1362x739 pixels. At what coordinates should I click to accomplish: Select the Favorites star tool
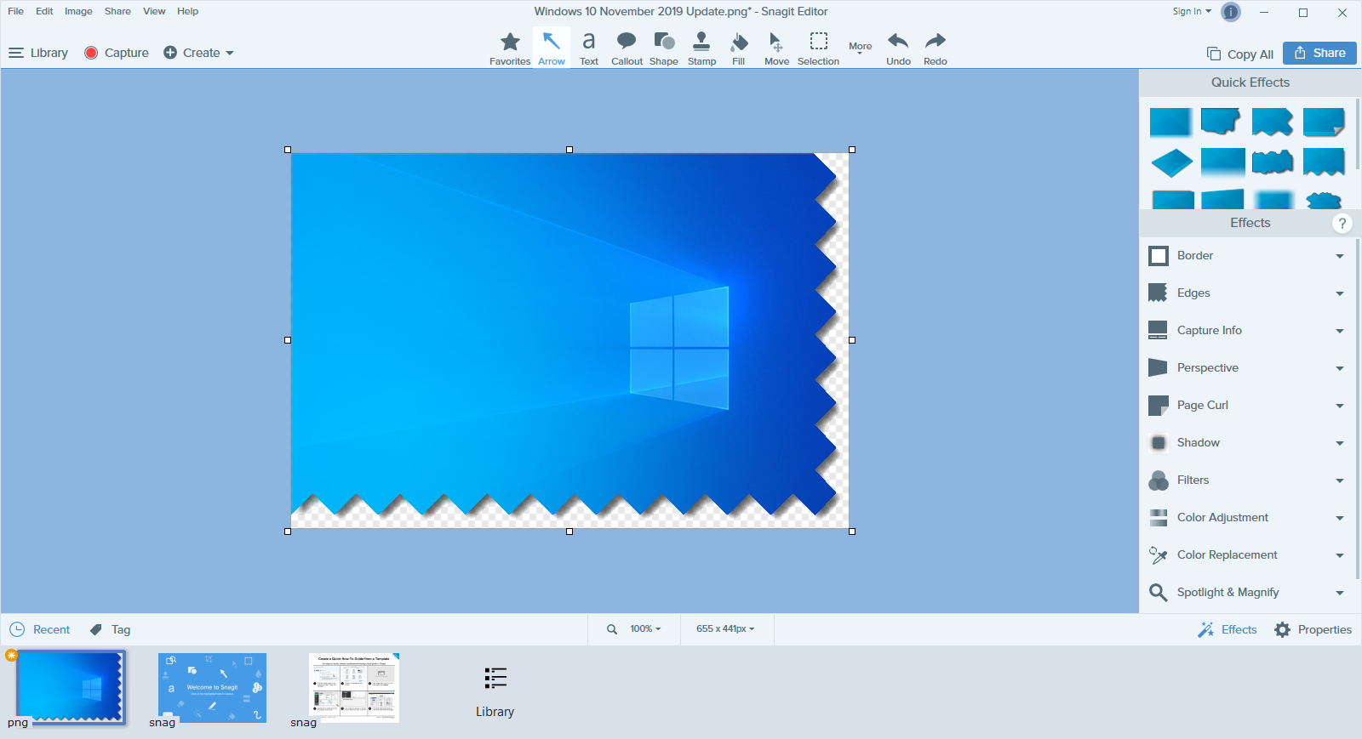510,48
